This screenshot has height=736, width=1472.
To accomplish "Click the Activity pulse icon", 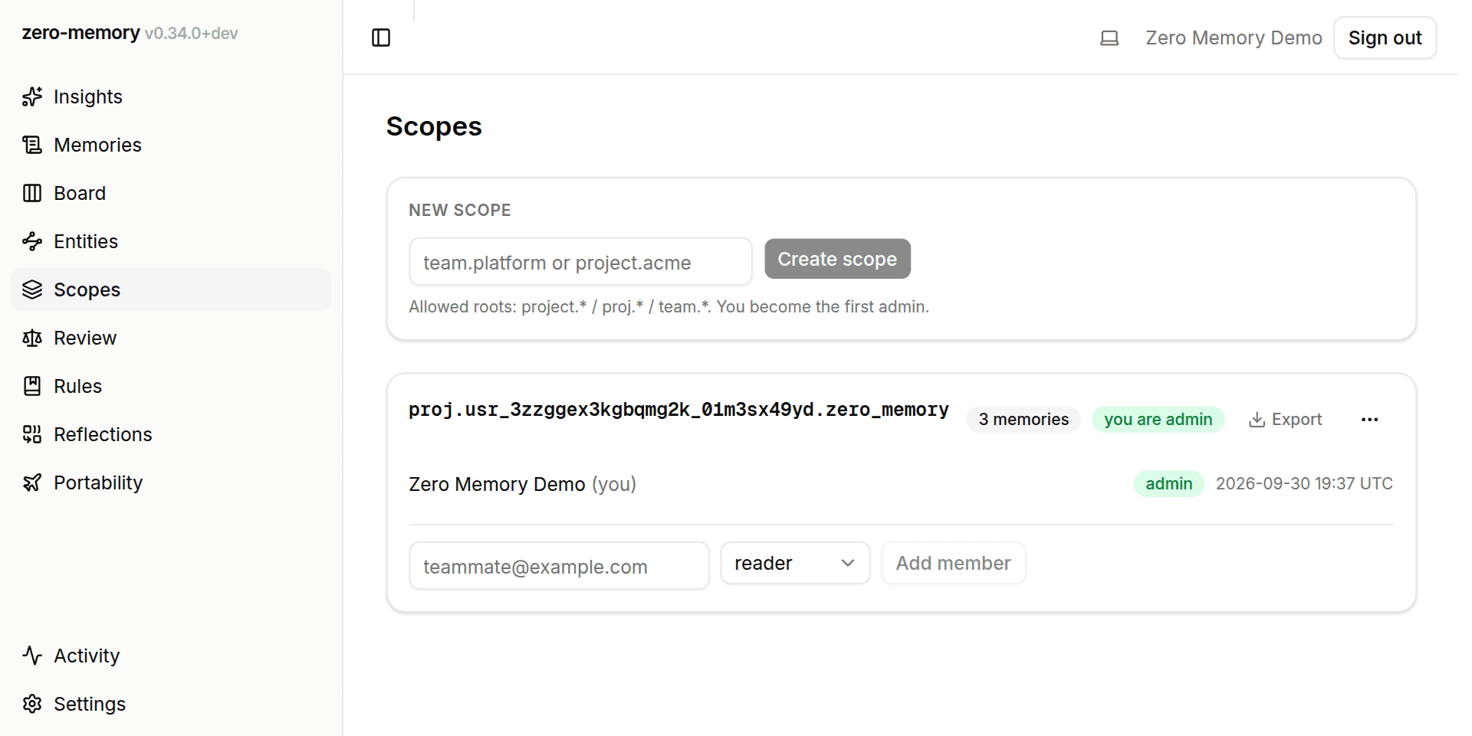I will (32, 656).
